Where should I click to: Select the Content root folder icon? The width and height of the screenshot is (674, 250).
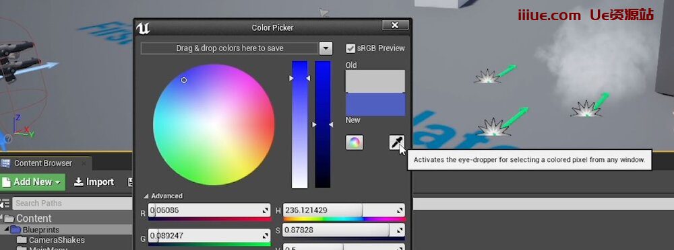pos(9,218)
